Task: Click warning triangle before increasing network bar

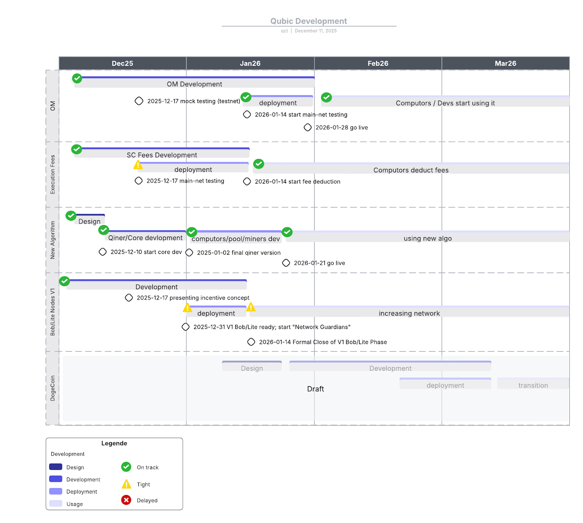Action: 251,307
